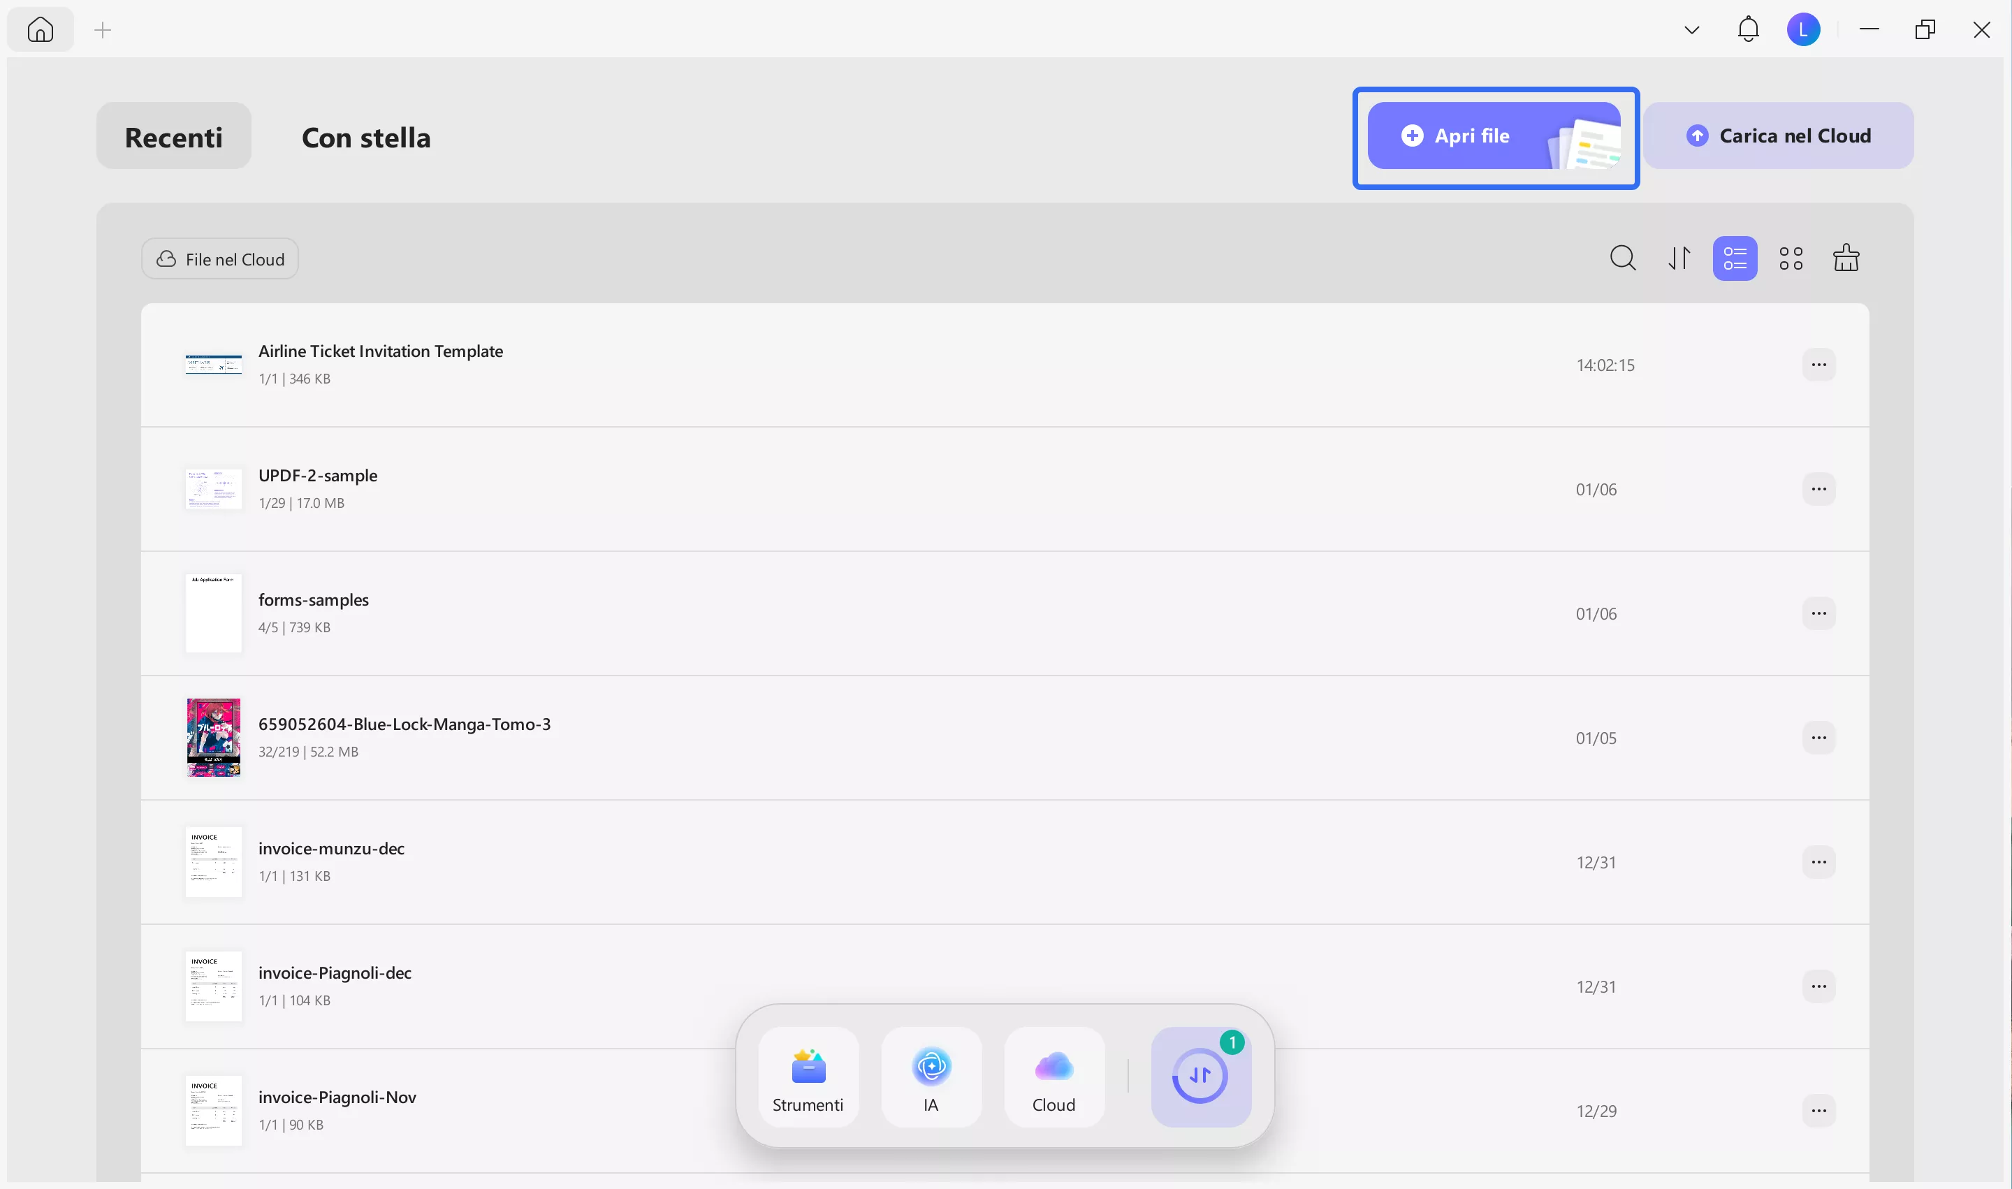The image size is (2012, 1189).
Task: Clear the recent list with broom icon
Action: click(x=1846, y=258)
